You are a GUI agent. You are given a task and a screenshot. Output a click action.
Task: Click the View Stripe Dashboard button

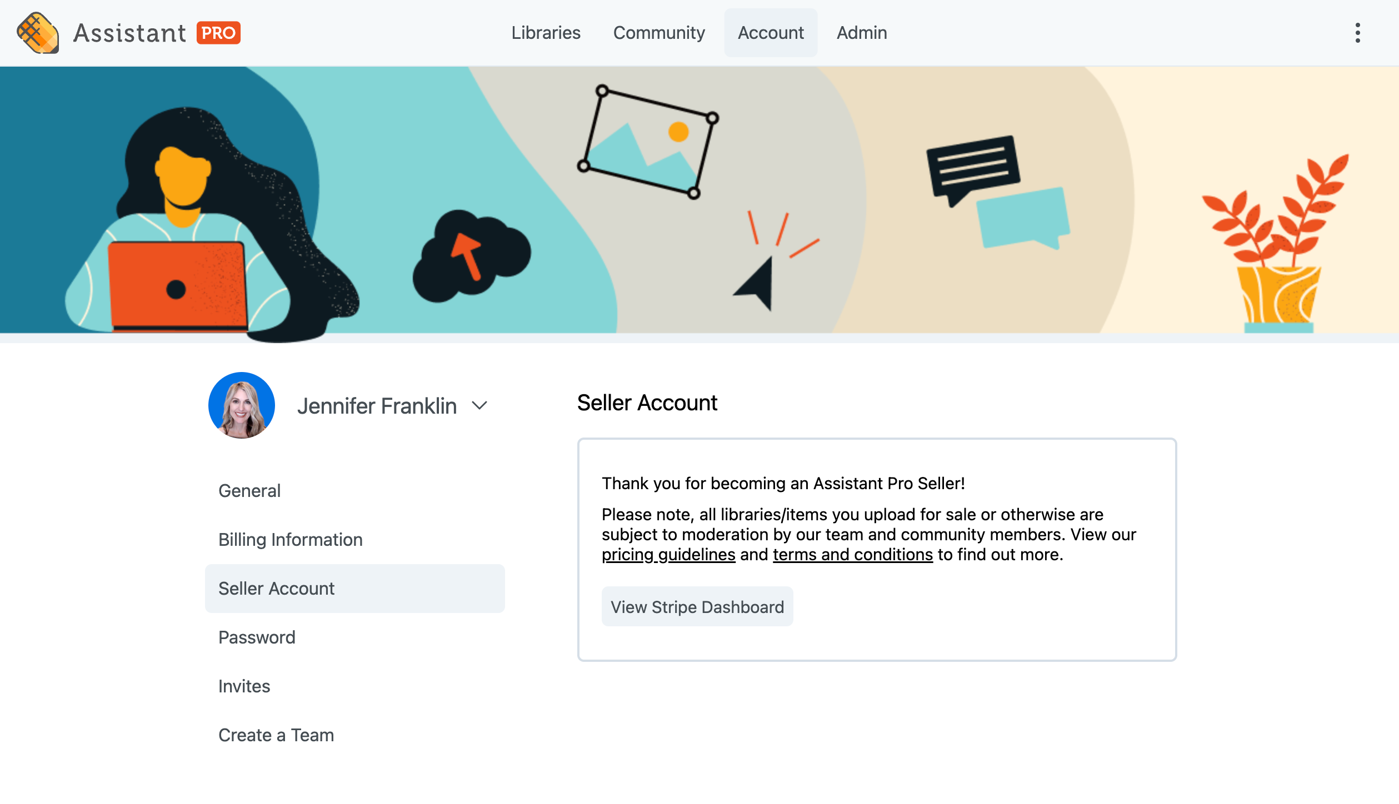[697, 605]
